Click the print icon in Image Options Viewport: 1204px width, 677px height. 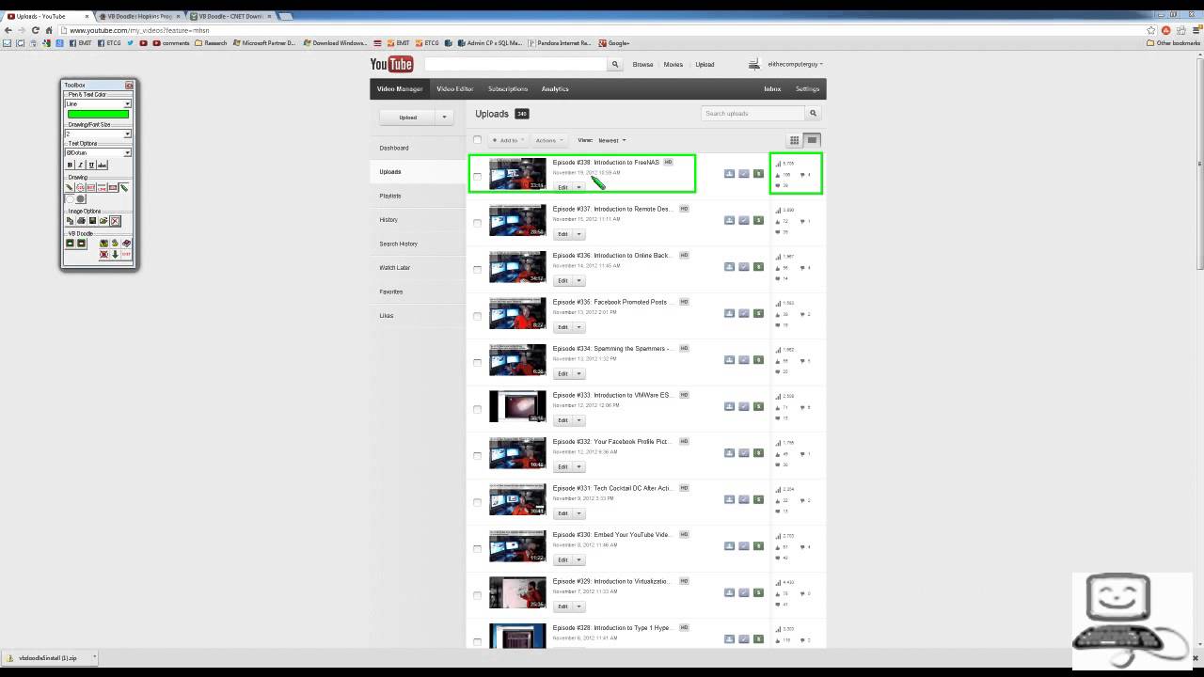(81, 221)
